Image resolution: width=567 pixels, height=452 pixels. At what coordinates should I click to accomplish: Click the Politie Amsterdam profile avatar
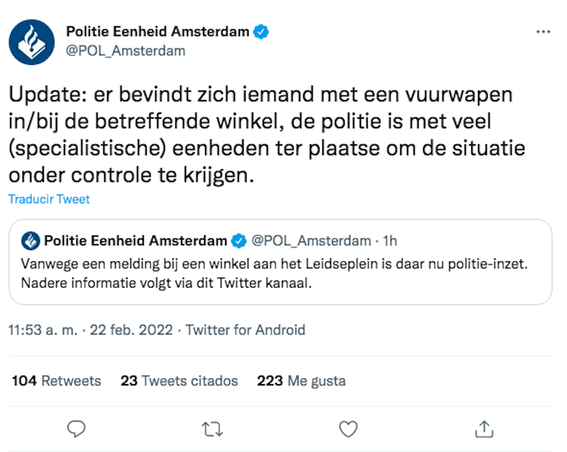pyautogui.click(x=31, y=42)
